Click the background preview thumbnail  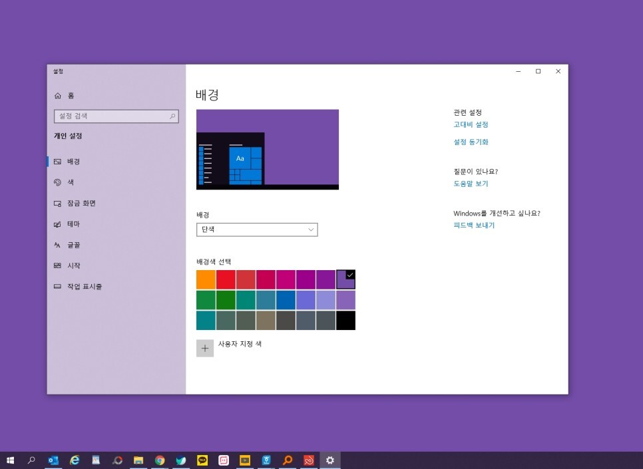268,149
